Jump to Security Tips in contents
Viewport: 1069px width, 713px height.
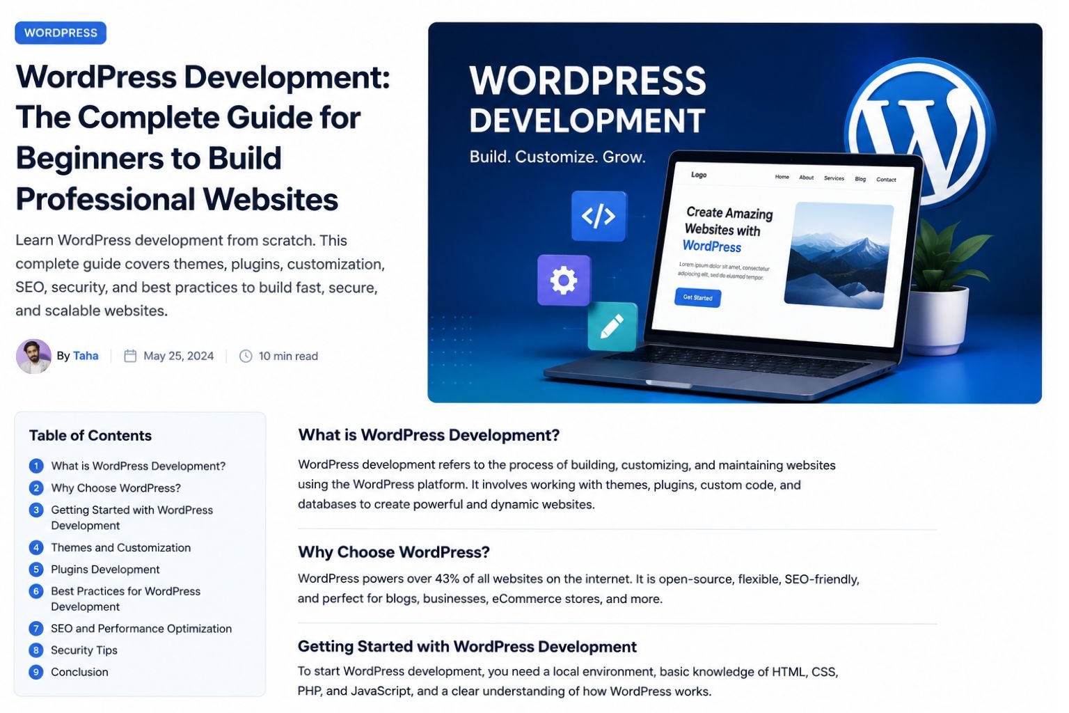[x=84, y=650]
